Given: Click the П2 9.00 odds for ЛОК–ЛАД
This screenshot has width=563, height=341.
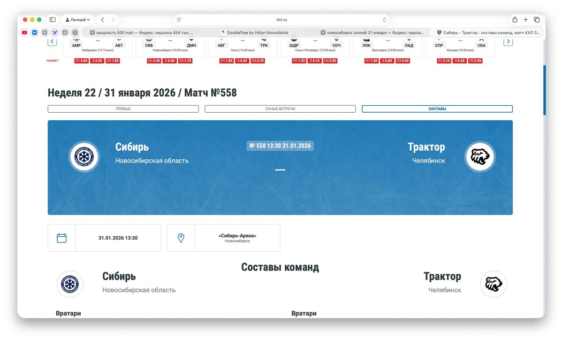Looking at the screenshot, I should (403, 61).
